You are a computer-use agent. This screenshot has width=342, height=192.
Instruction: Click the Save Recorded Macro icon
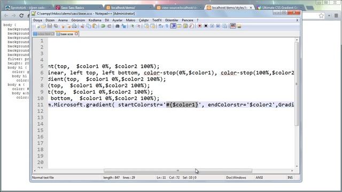coord(224,26)
